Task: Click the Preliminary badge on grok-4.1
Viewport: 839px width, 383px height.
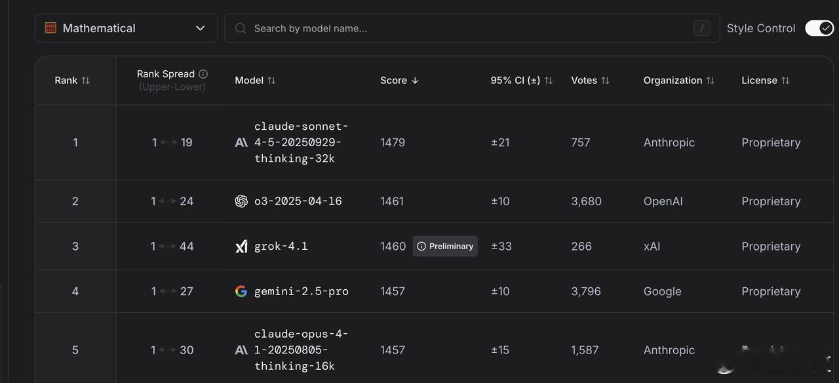Action: tap(445, 247)
